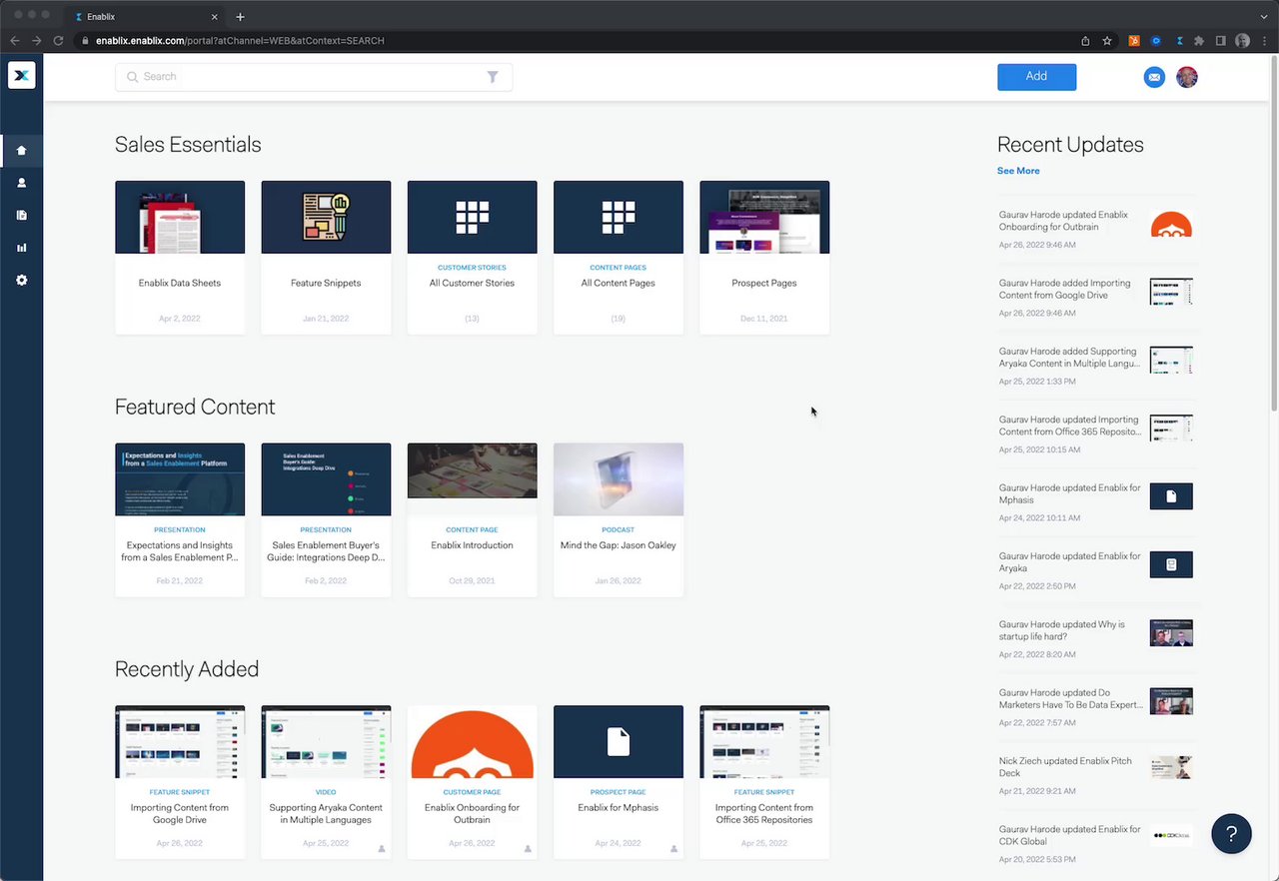Click the blue Add button
The height and width of the screenshot is (881, 1279).
1036,77
